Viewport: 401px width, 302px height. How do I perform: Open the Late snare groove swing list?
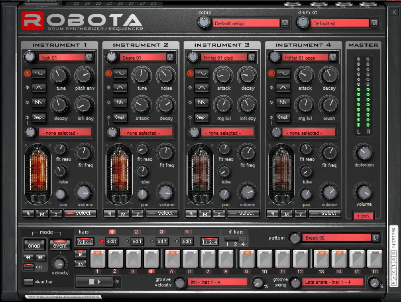[332, 282]
